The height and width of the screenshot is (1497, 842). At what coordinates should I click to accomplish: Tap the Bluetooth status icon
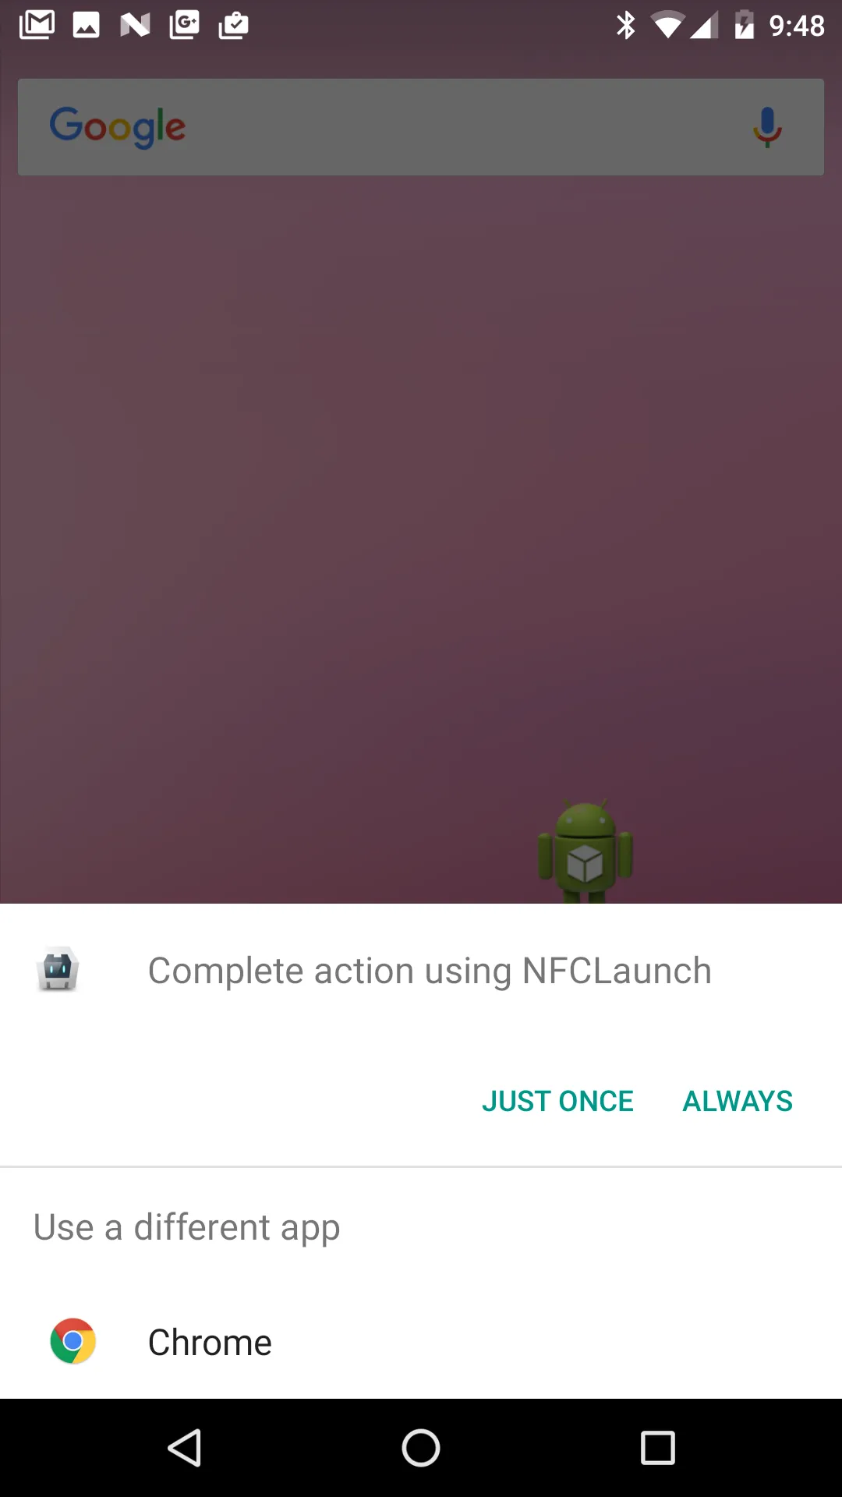click(625, 25)
